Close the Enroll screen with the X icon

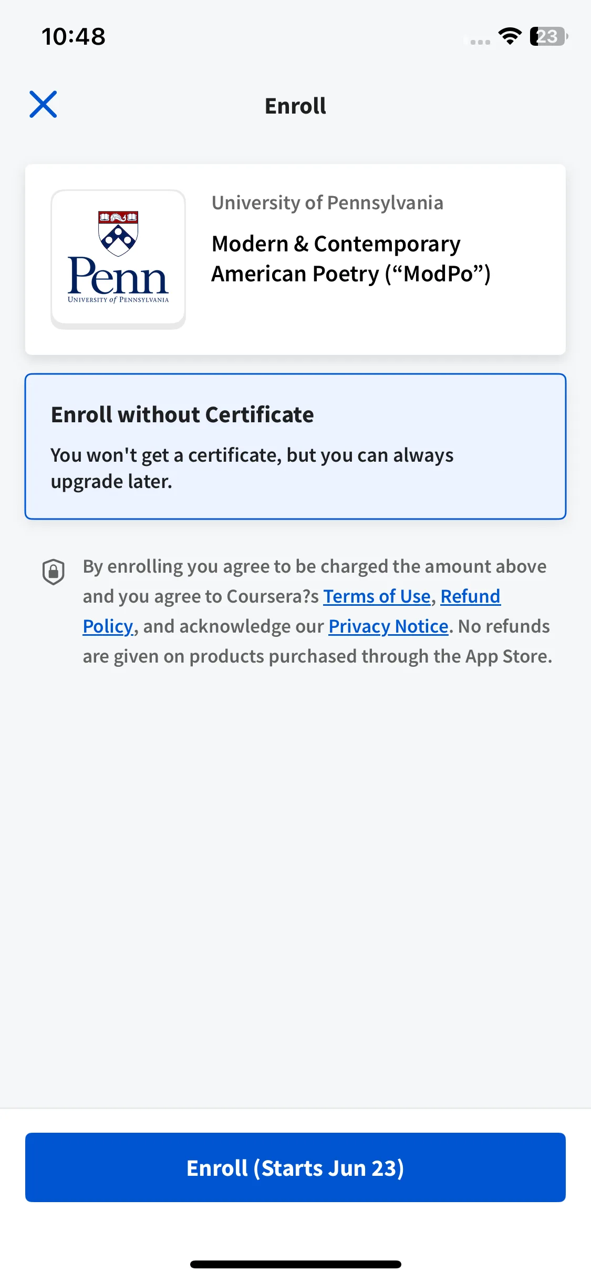pyautogui.click(x=43, y=104)
